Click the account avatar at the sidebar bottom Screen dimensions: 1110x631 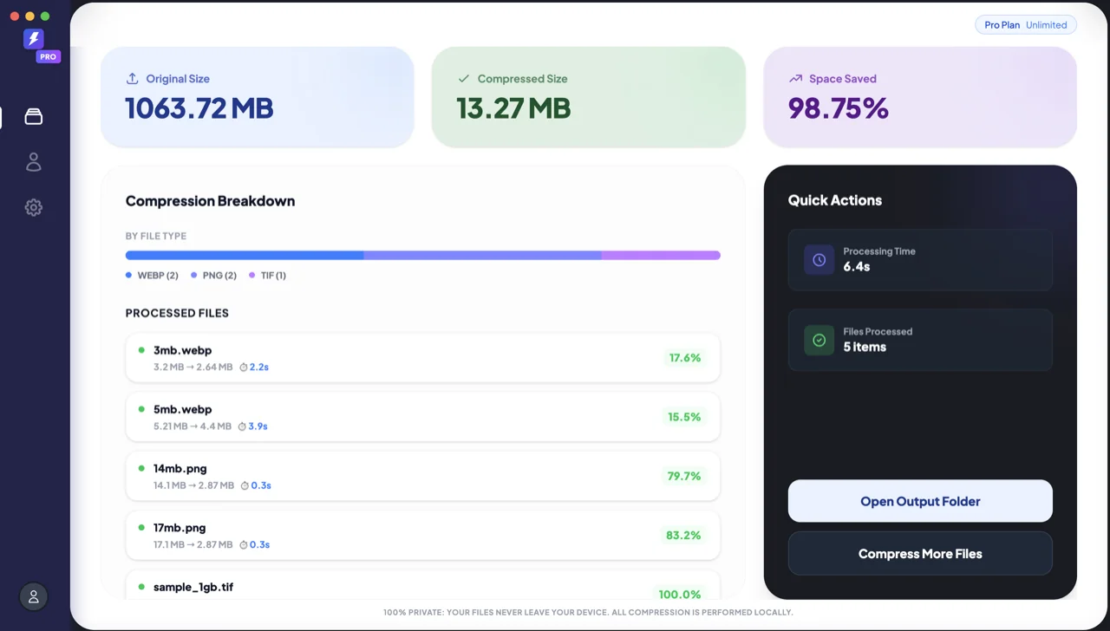34,596
